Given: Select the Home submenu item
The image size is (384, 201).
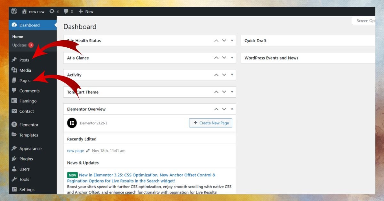Looking at the screenshot, I should [x=18, y=36].
